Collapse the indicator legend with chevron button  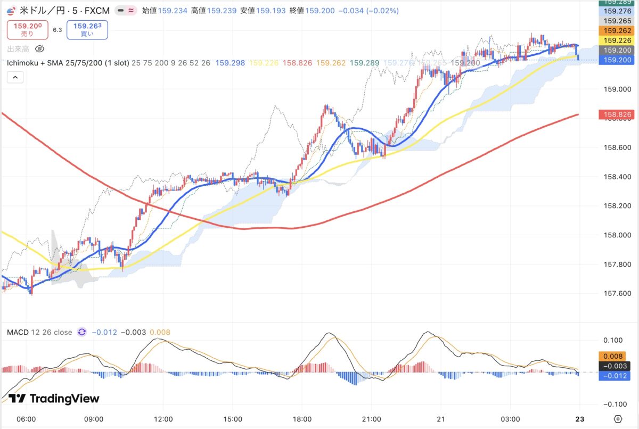(x=15, y=78)
